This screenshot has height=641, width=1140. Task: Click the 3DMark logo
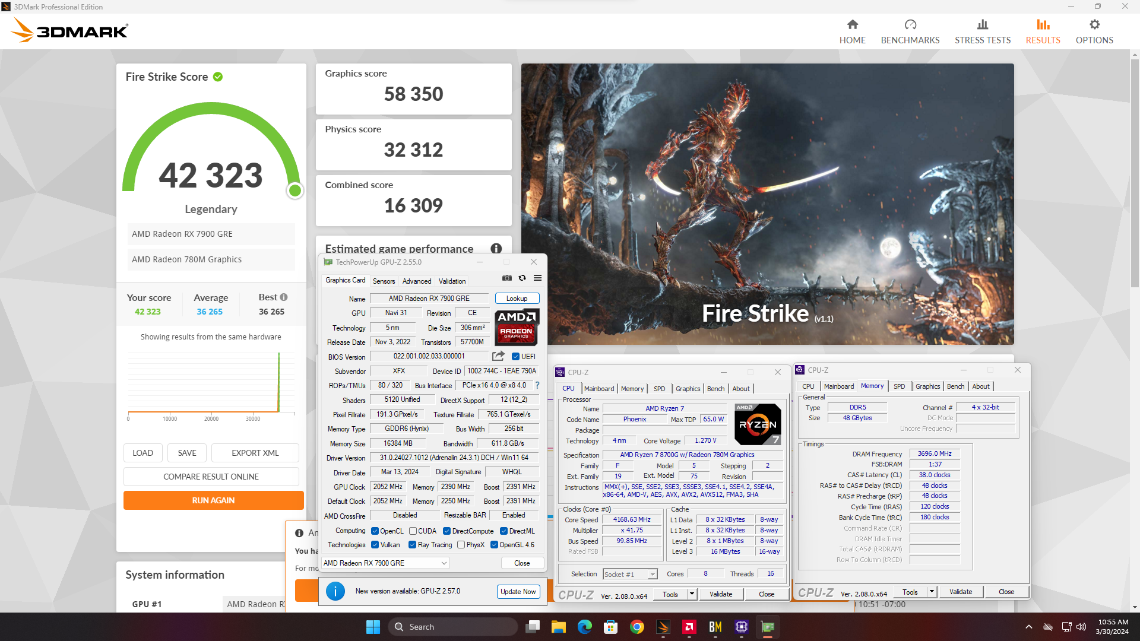tap(70, 30)
